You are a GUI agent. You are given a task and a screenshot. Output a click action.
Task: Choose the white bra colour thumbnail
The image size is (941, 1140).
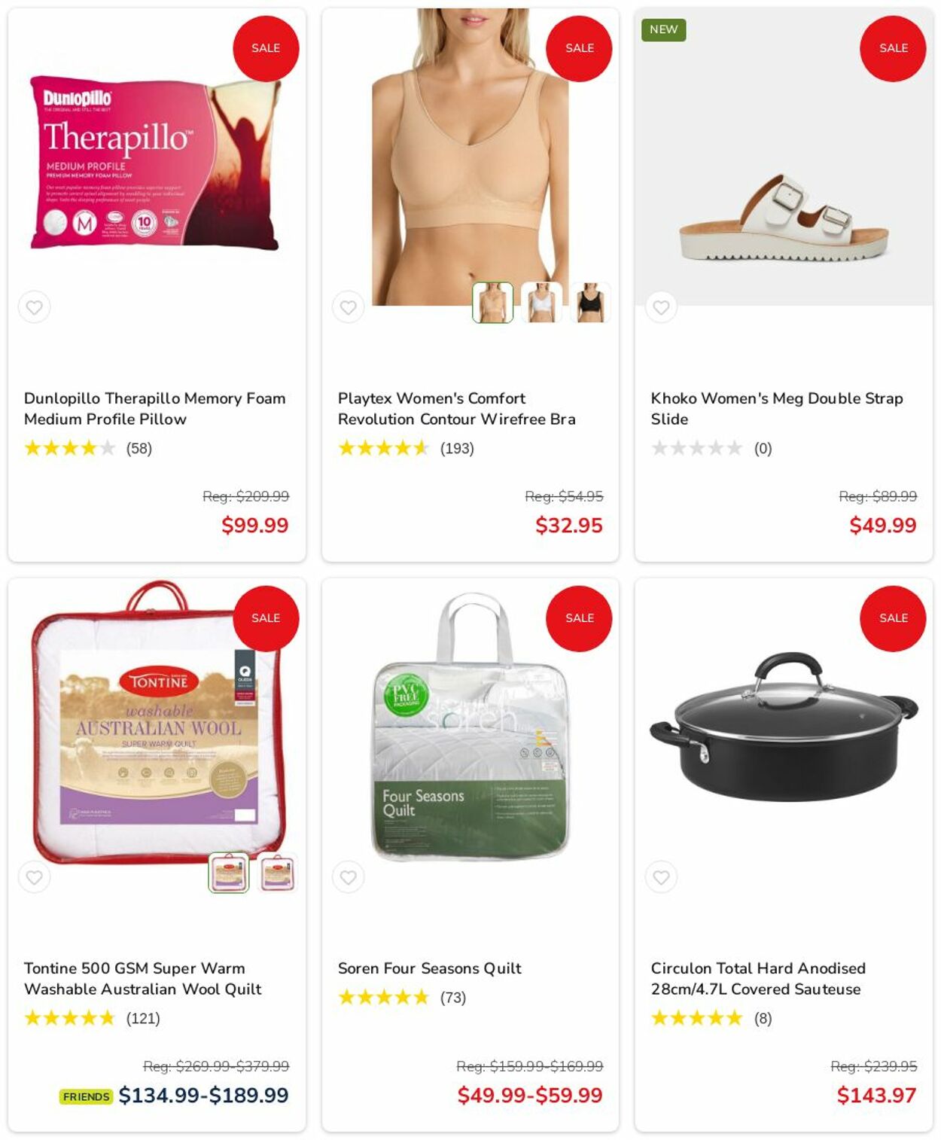(x=541, y=303)
